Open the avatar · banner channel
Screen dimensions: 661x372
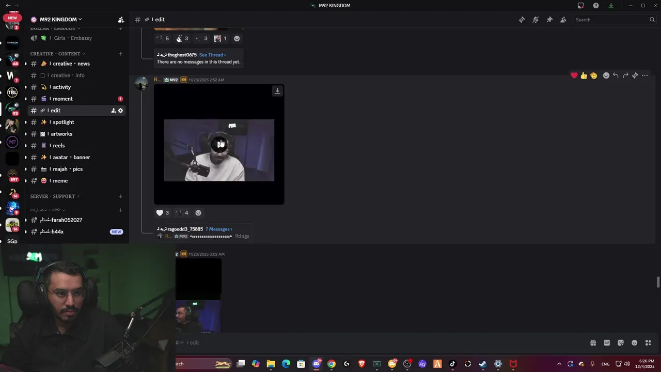76,157
